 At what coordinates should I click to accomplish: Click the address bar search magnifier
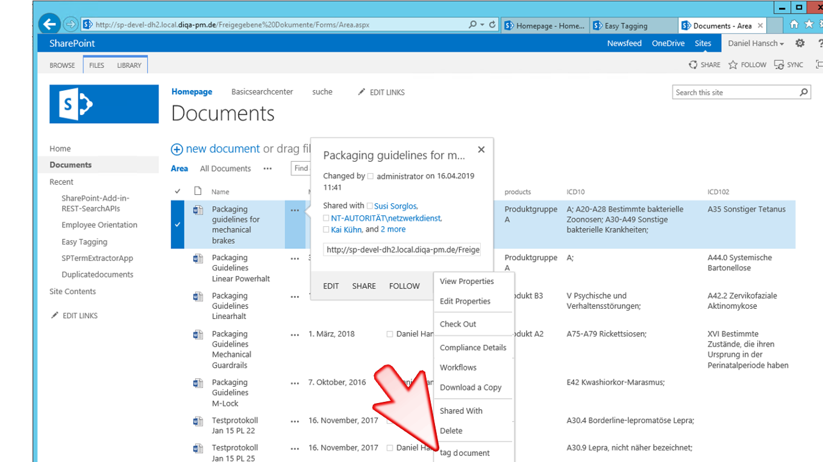473,25
